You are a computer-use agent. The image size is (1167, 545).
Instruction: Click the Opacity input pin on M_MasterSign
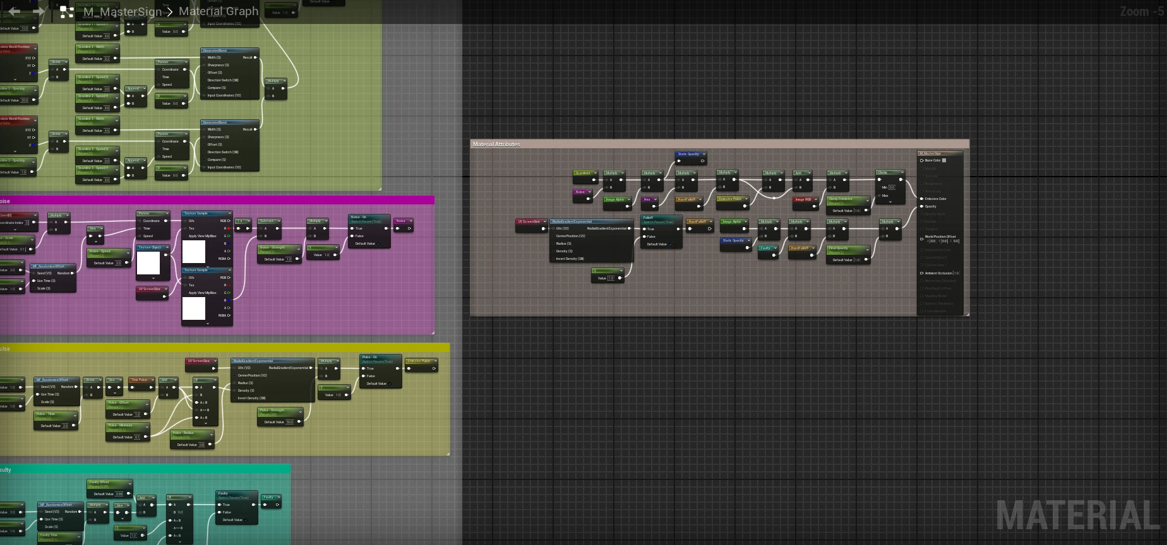point(921,206)
